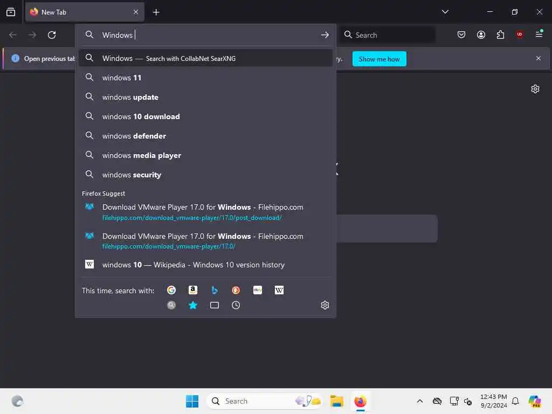Open the Windows Start menu

pyautogui.click(x=192, y=401)
